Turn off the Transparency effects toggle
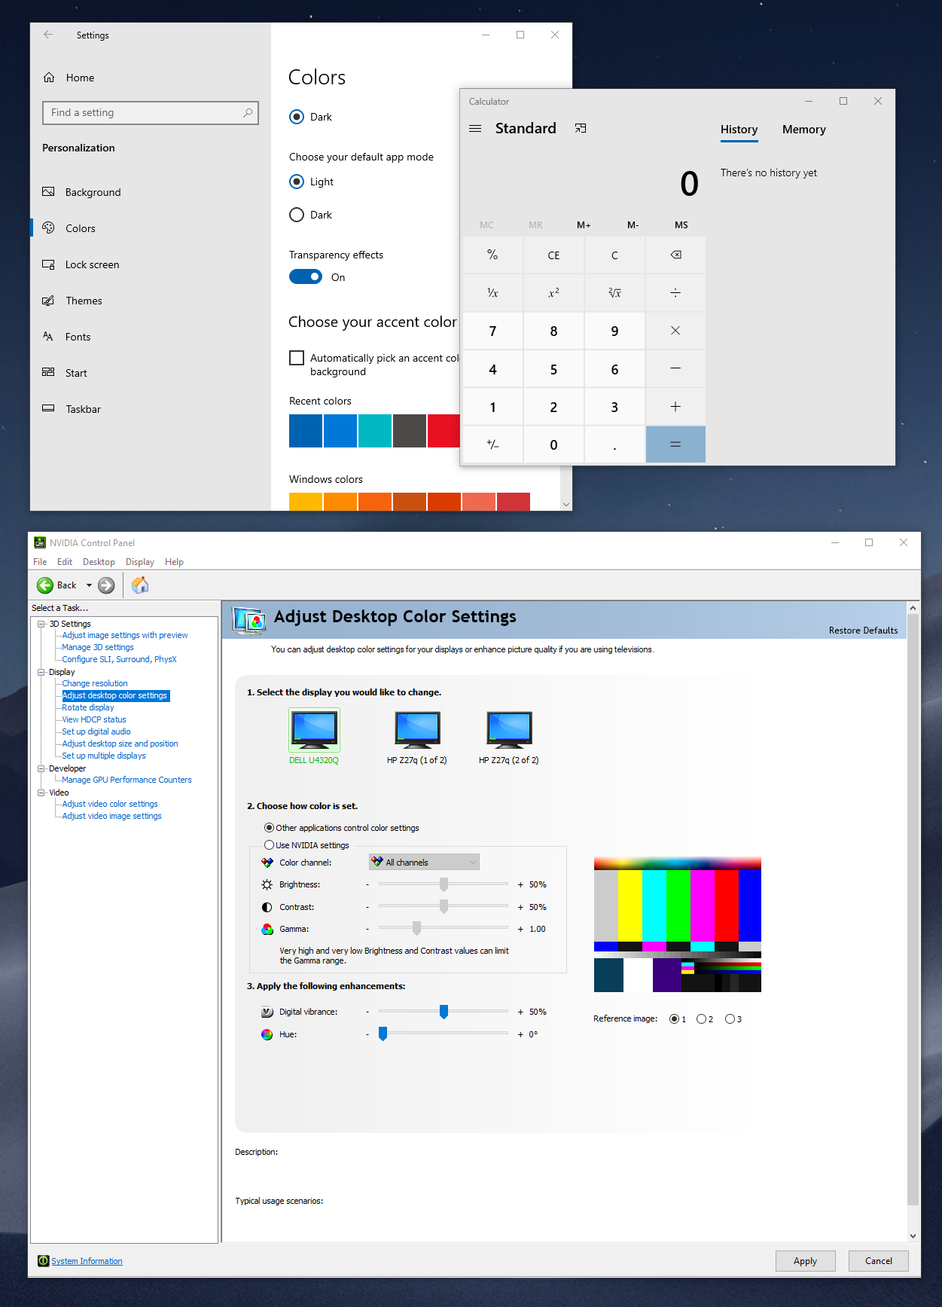 pyautogui.click(x=306, y=277)
